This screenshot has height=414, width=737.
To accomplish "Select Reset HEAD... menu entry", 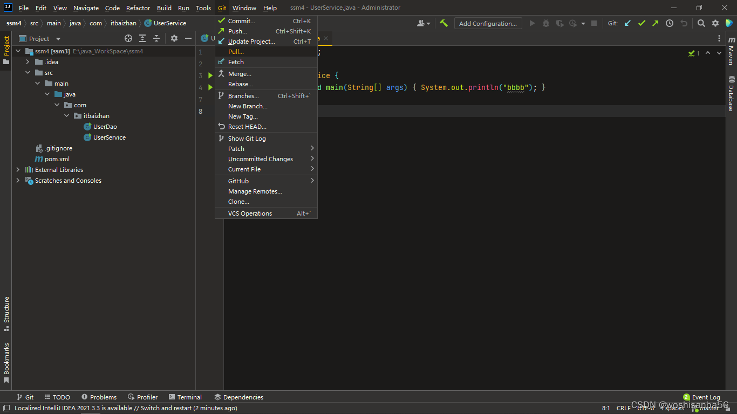I will 266,127.
